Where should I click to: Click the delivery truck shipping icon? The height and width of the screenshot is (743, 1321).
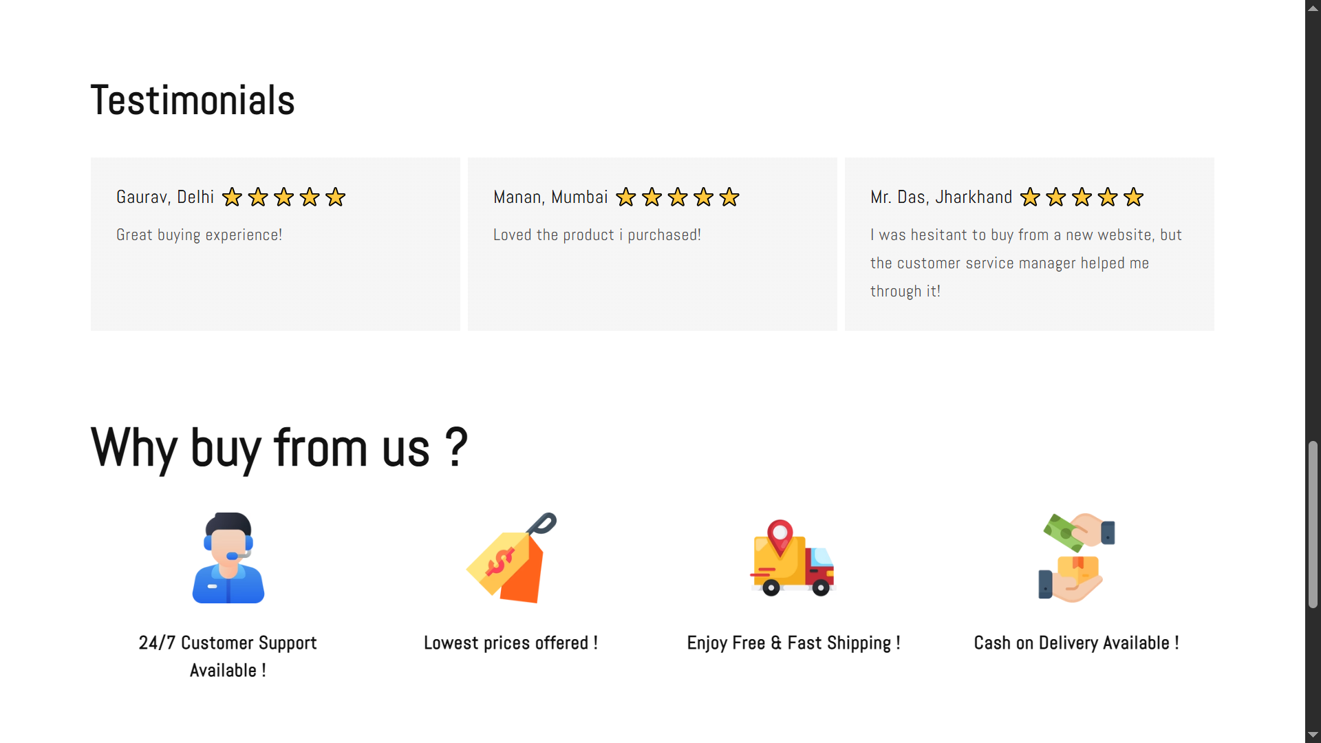[793, 558]
